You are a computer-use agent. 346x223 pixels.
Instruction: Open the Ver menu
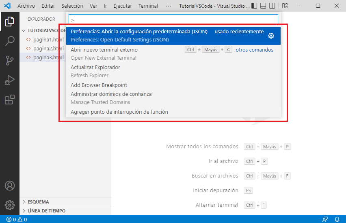coord(93,6)
